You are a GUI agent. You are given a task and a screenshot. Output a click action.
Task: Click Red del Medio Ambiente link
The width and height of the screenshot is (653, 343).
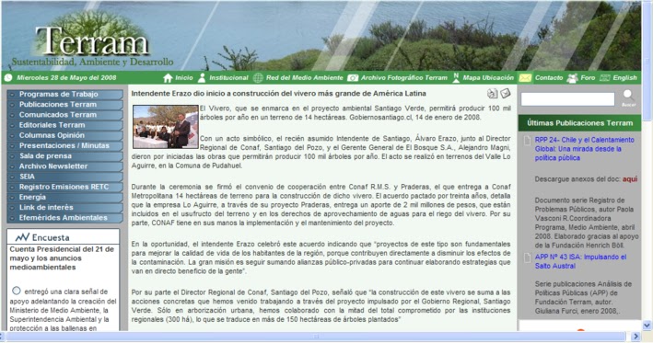pyautogui.click(x=305, y=78)
